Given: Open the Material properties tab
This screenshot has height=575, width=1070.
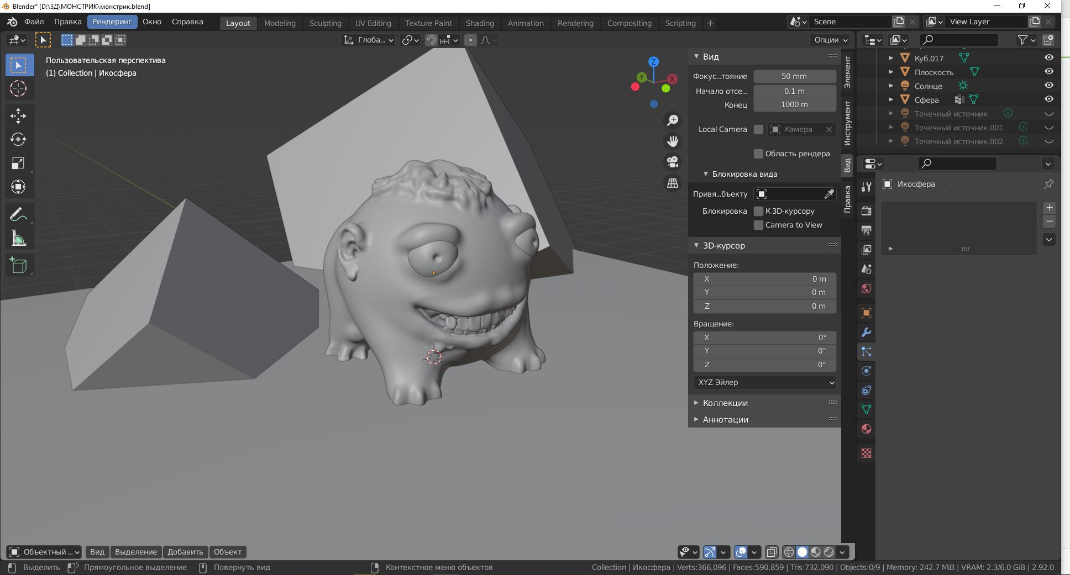Looking at the screenshot, I should [866, 429].
